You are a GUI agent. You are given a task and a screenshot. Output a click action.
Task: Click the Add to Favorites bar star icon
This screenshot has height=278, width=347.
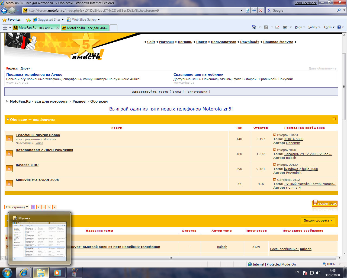point(28,20)
